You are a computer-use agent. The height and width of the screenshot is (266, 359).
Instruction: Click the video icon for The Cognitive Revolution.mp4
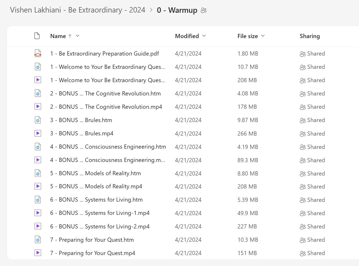point(38,107)
